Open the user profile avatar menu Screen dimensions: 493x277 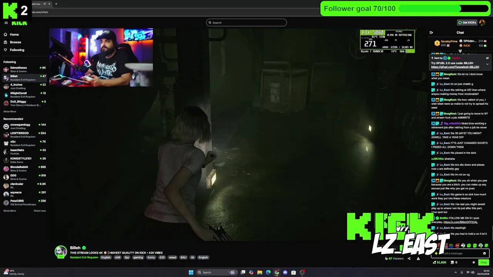tap(483, 22)
